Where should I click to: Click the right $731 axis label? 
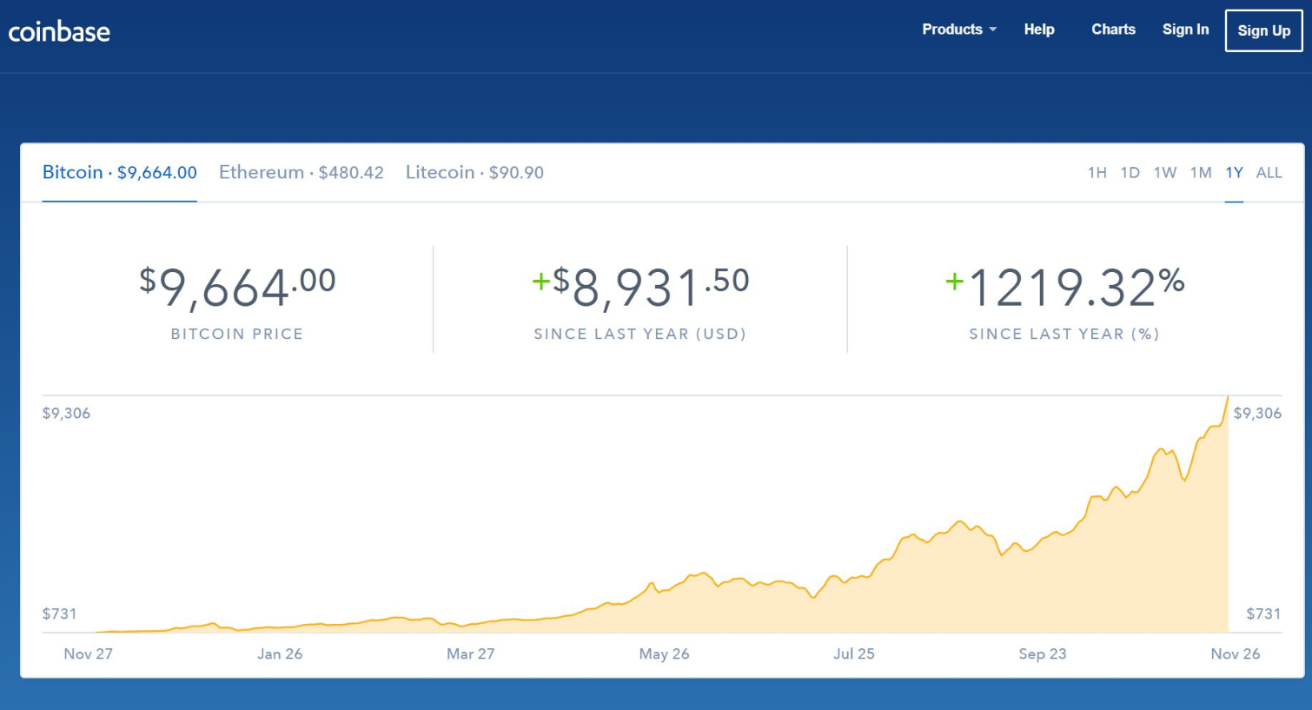1263,614
